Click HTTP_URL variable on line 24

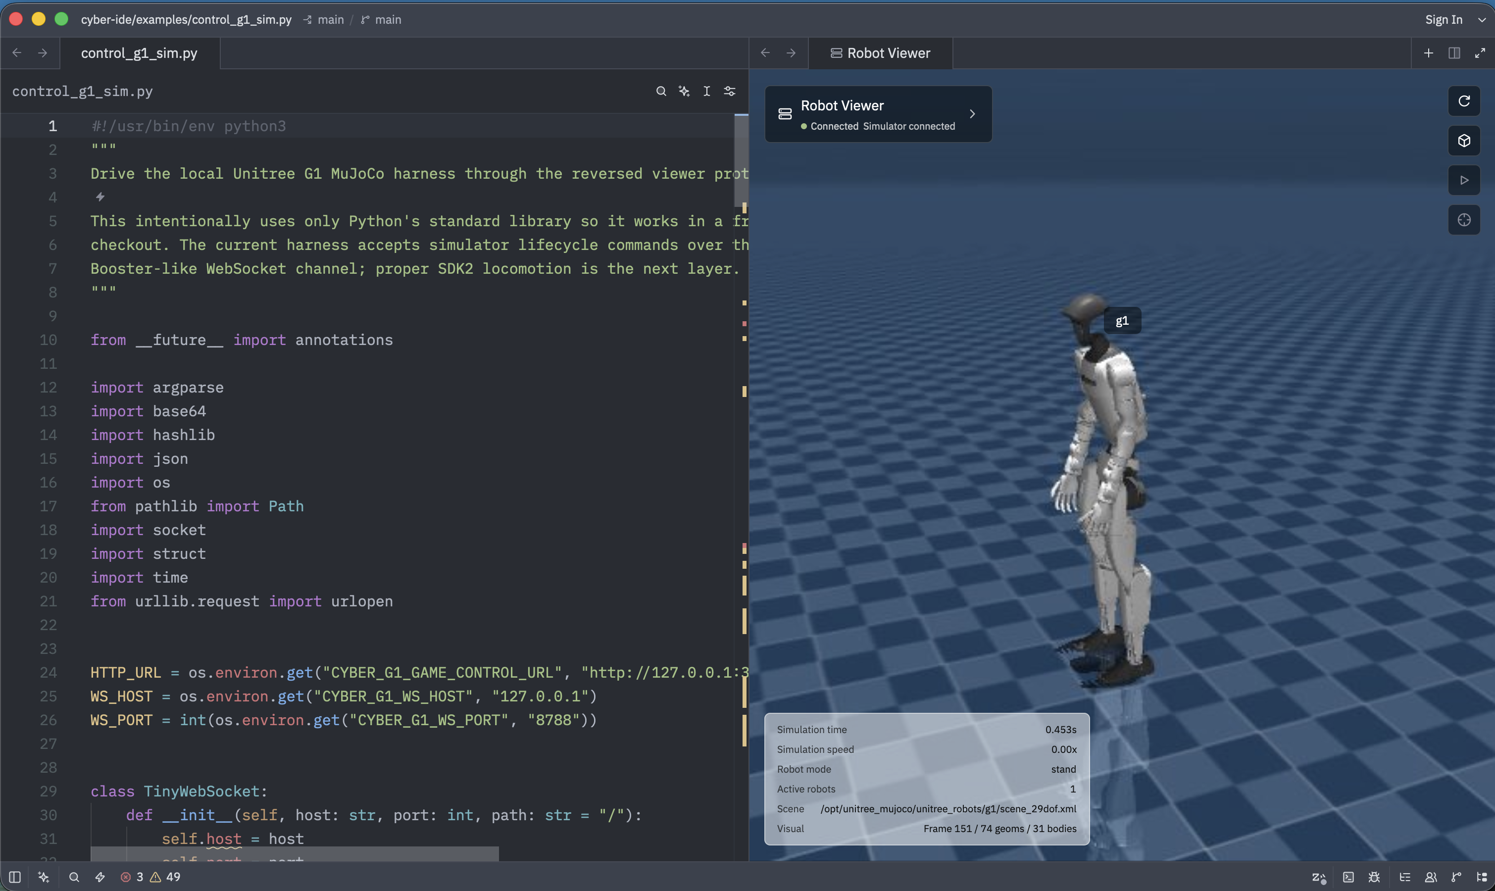125,672
